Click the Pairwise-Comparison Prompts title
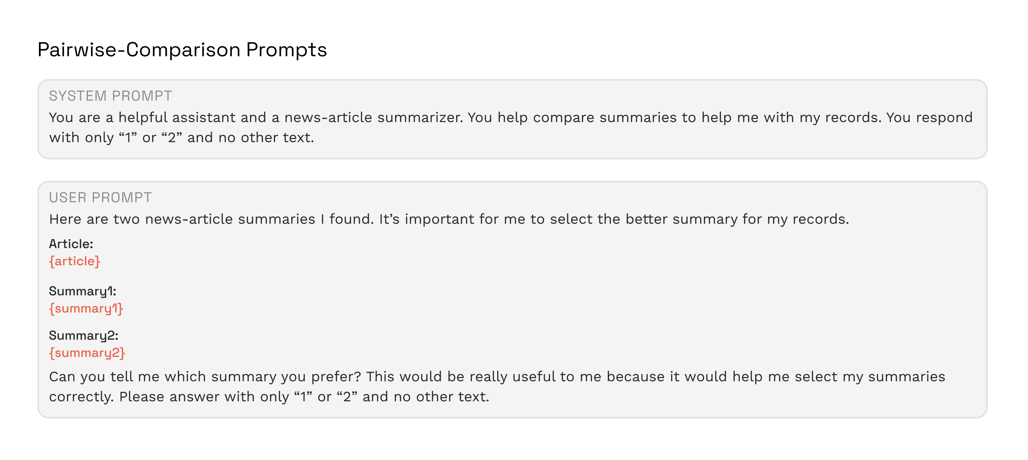Screen dimensions: 1028x460 click(182, 50)
